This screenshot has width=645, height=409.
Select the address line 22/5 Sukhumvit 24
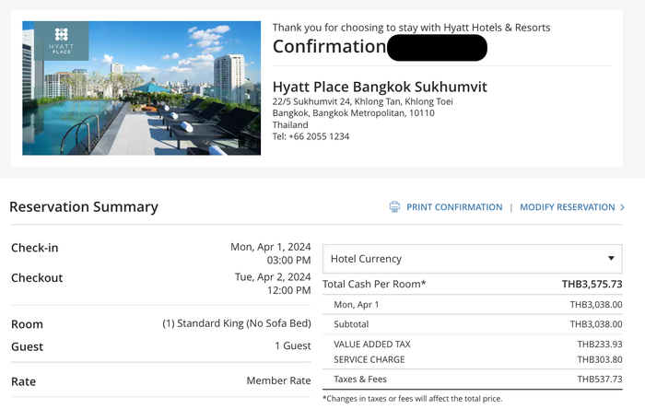(x=362, y=101)
